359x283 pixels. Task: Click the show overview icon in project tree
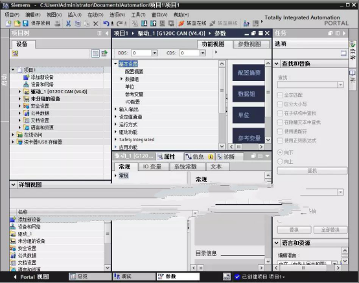pos(95,54)
